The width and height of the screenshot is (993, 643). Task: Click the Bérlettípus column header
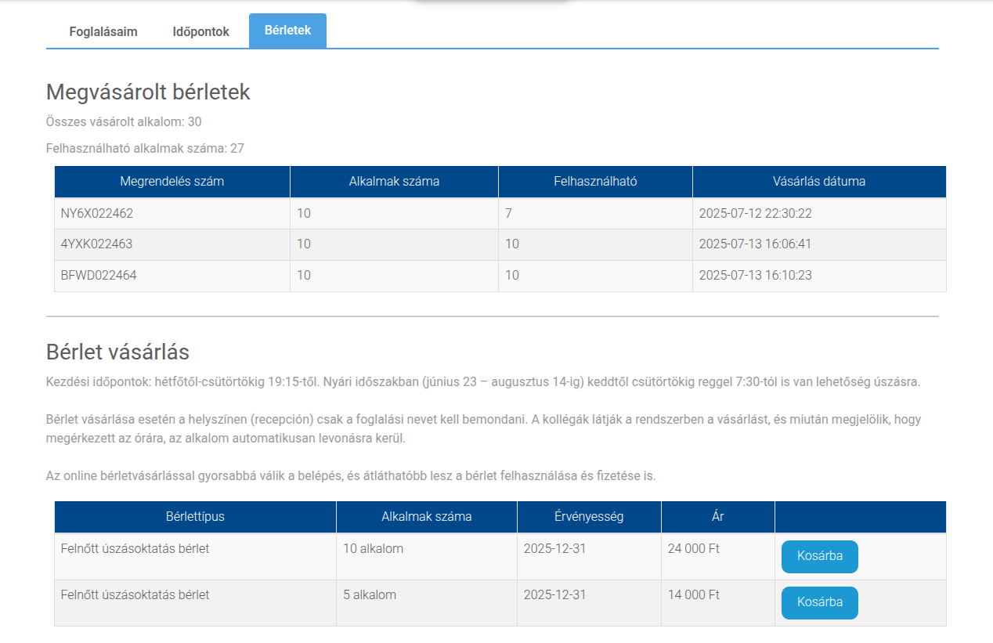195,517
